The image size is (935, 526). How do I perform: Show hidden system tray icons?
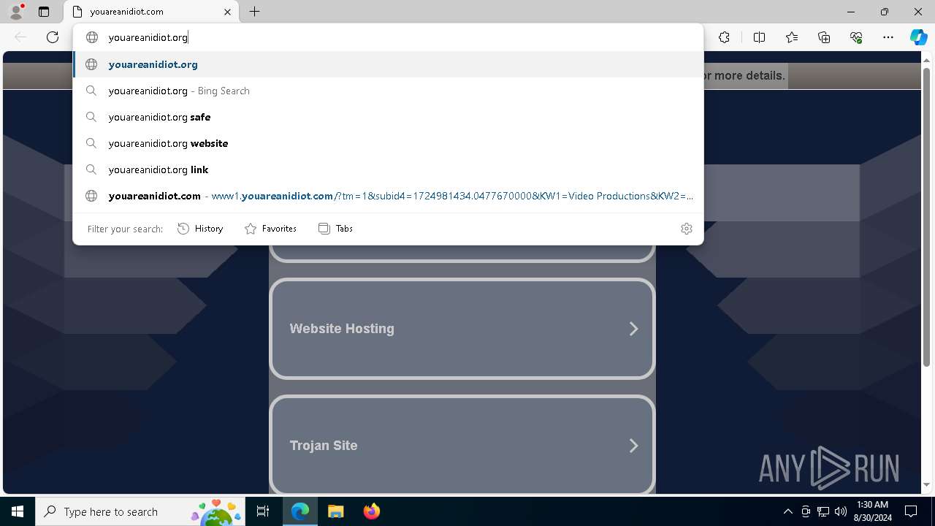(788, 511)
